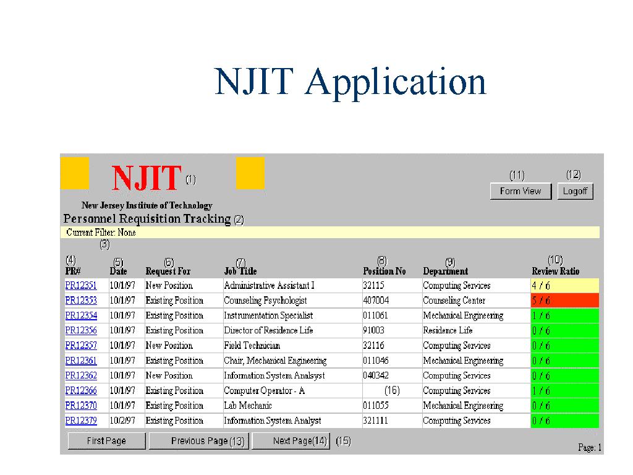
Task: Click the Form View button
Action: (520, 191)
